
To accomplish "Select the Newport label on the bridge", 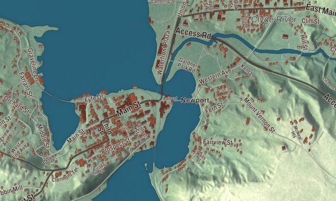I will click(x=195, y=100).
